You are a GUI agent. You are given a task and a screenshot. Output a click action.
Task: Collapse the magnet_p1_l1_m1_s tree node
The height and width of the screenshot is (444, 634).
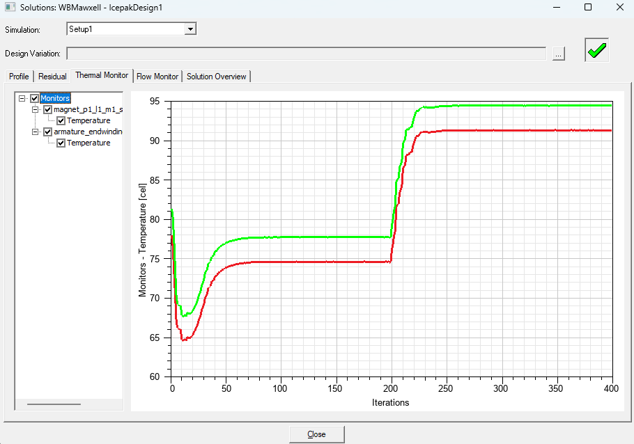tap(35, 109)
